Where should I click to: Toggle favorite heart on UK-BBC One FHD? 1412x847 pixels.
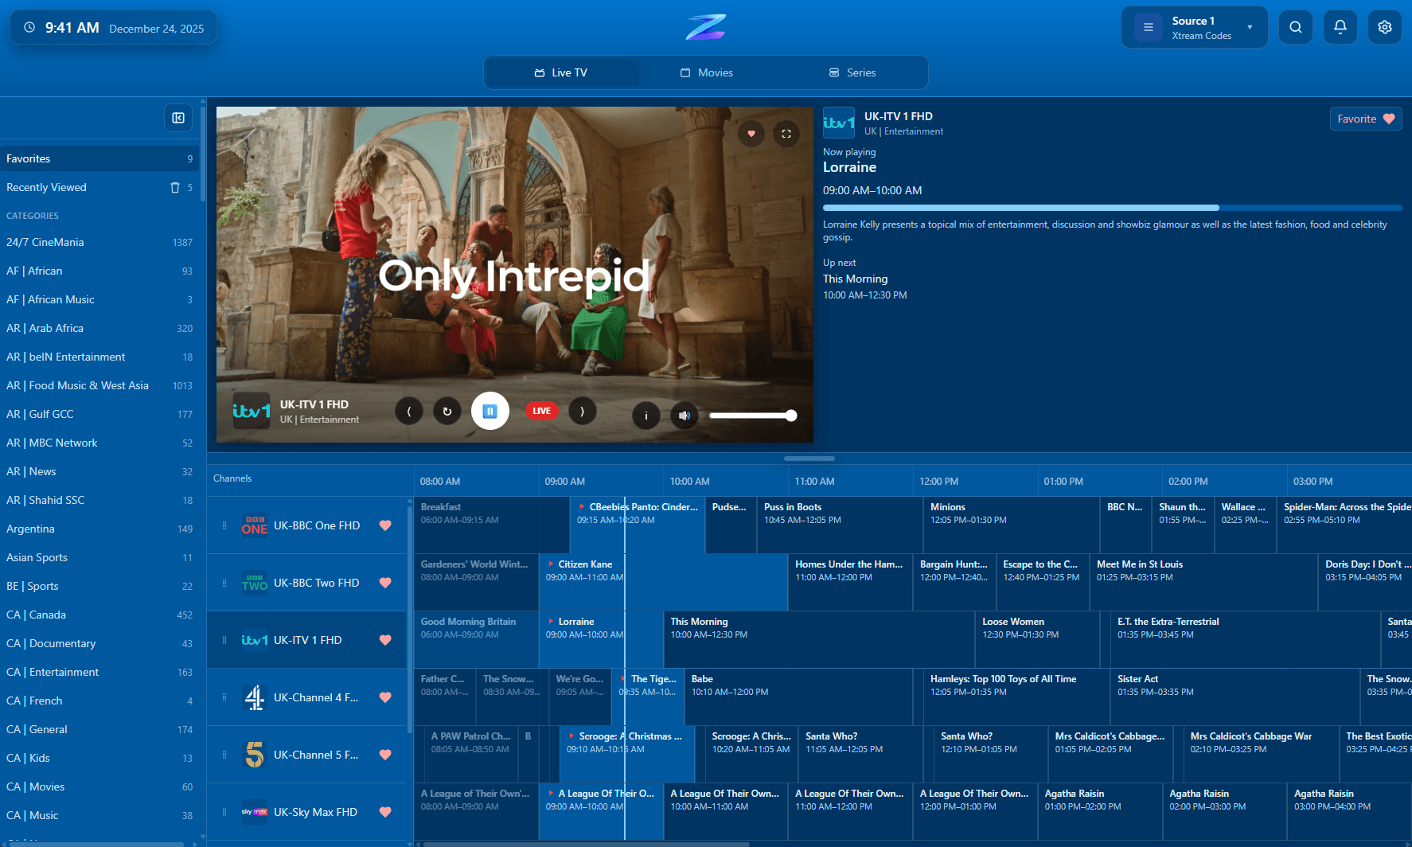[x=385, y=525]
